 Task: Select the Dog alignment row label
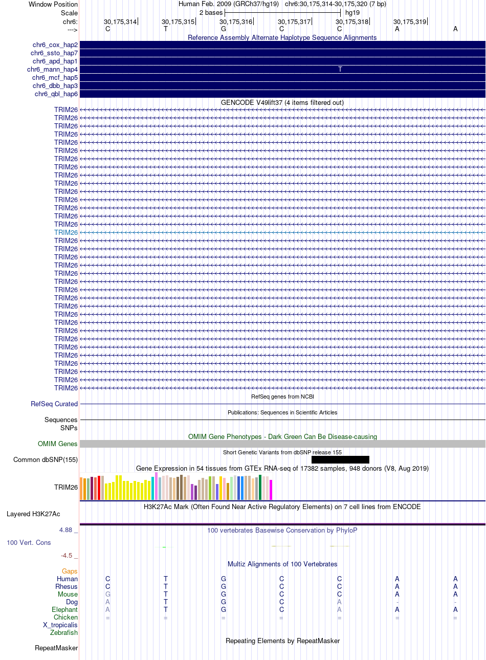tap(72, 602)
